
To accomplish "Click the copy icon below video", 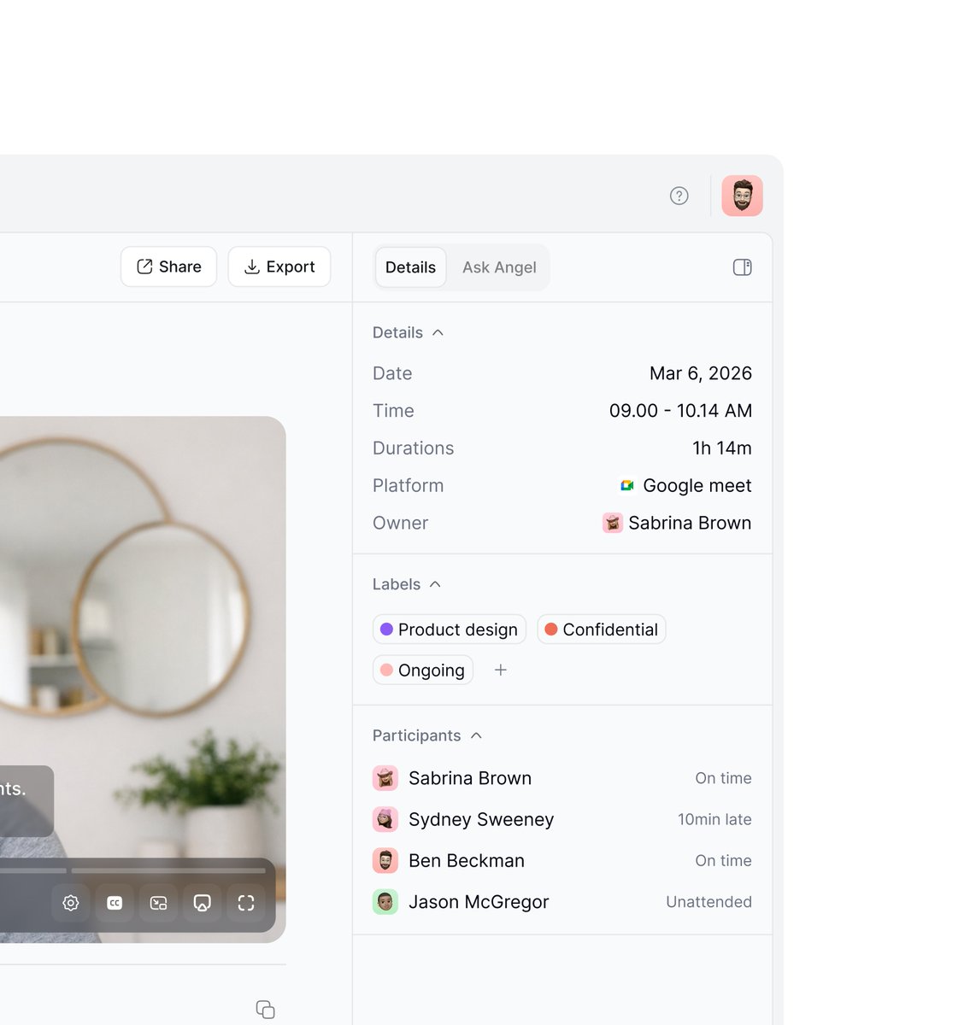I will click(x=265, y=1009).
